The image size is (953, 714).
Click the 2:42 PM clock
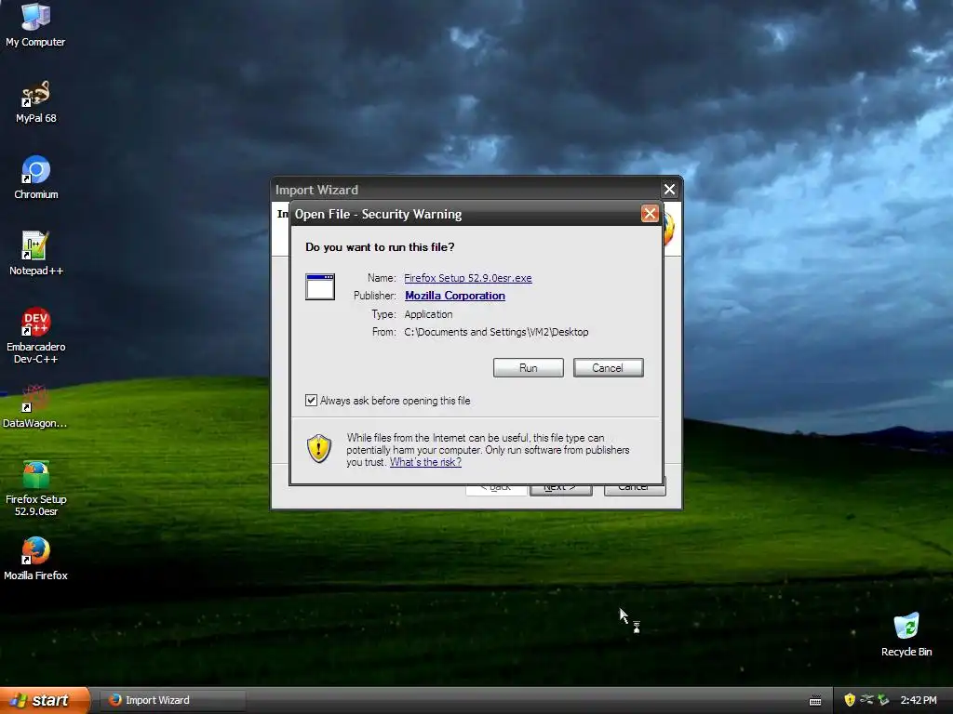[x=919, y=700]
